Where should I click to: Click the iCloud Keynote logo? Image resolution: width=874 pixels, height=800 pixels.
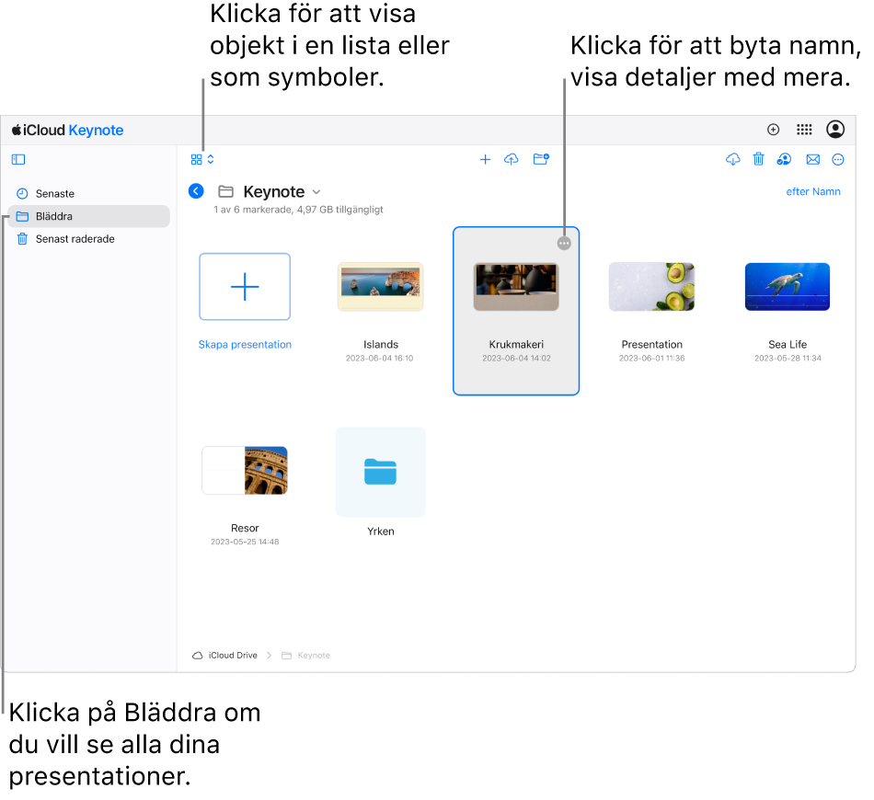[x=67, y=130]
